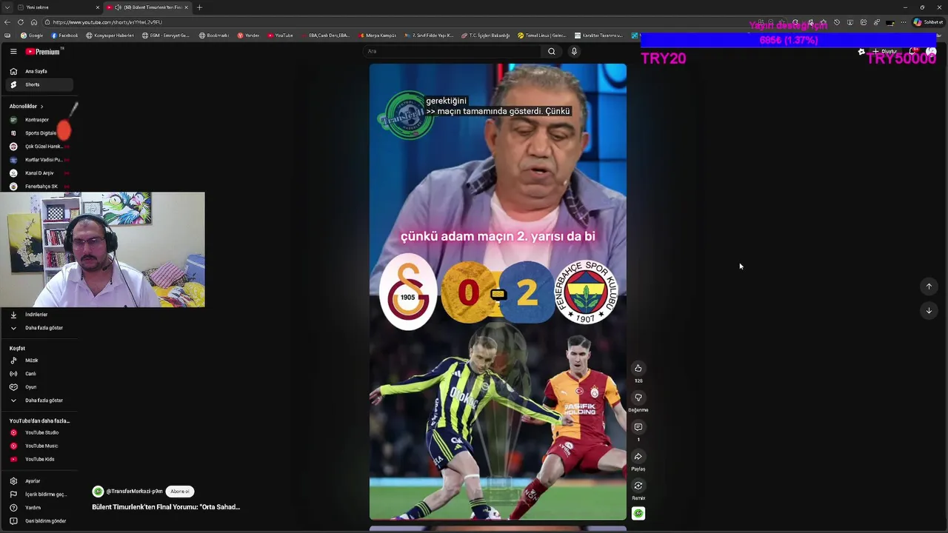
Task: Remix this Short
Action: 638,486
